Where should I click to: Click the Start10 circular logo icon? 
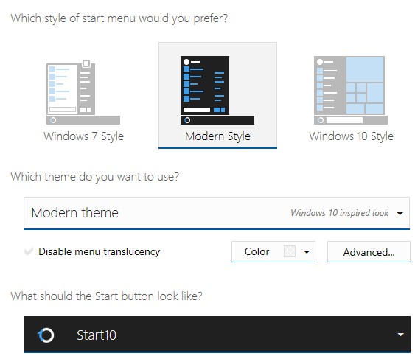[x=46, y=335]
